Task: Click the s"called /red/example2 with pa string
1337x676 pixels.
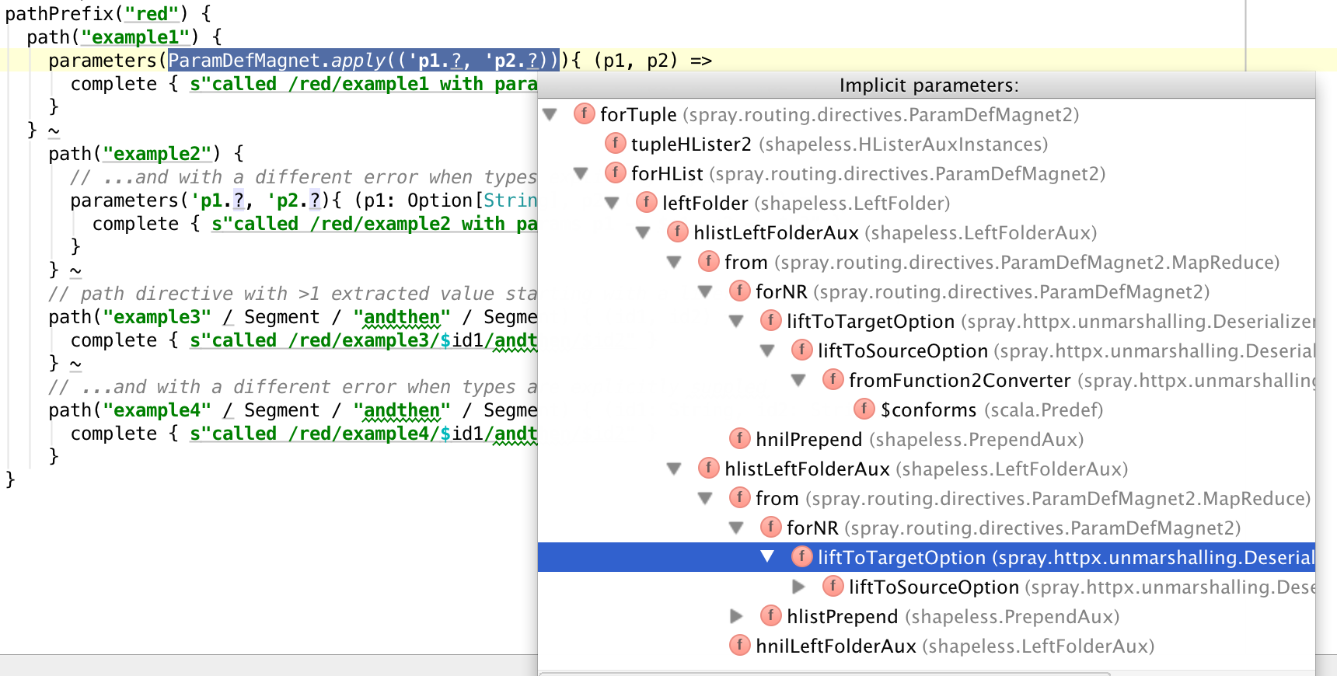Action: [x=375, y=223]
